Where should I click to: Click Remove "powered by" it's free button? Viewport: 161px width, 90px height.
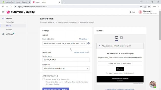[56, 89]
